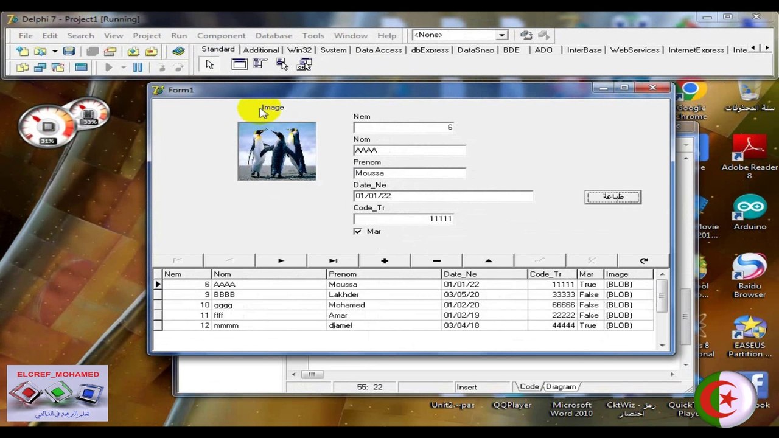Open the Adobe Reader 8 desktop icon

(x=749, y=157)
